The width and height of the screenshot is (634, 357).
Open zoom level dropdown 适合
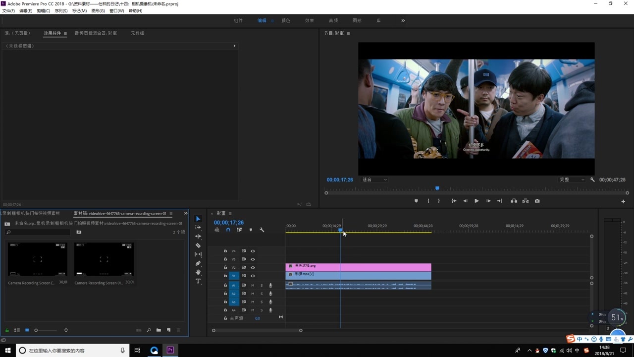click(x=374, y=179)
